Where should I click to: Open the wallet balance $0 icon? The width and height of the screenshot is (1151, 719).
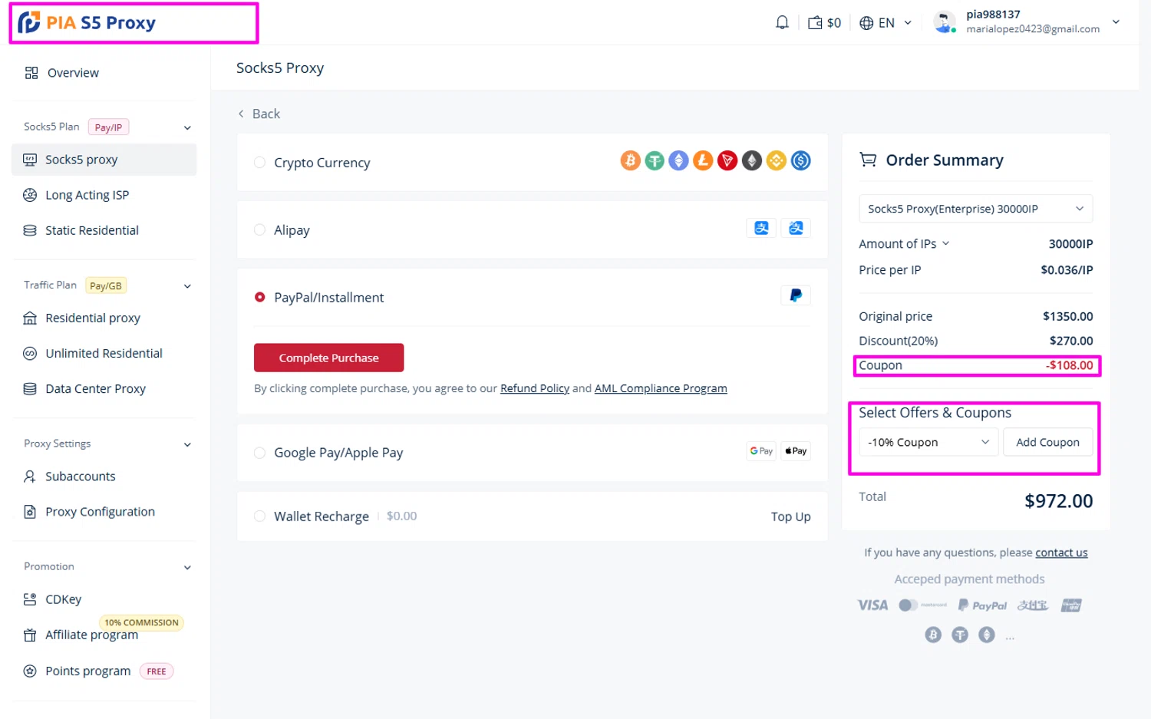tap(824, 23)
